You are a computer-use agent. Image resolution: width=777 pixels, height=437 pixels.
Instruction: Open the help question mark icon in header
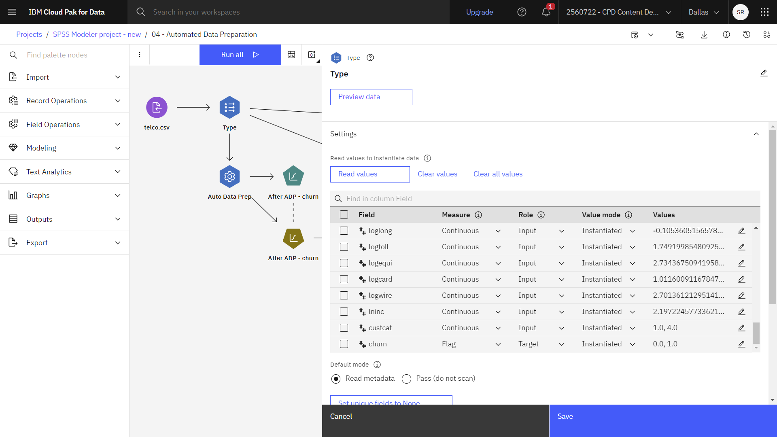pos(522,12)
